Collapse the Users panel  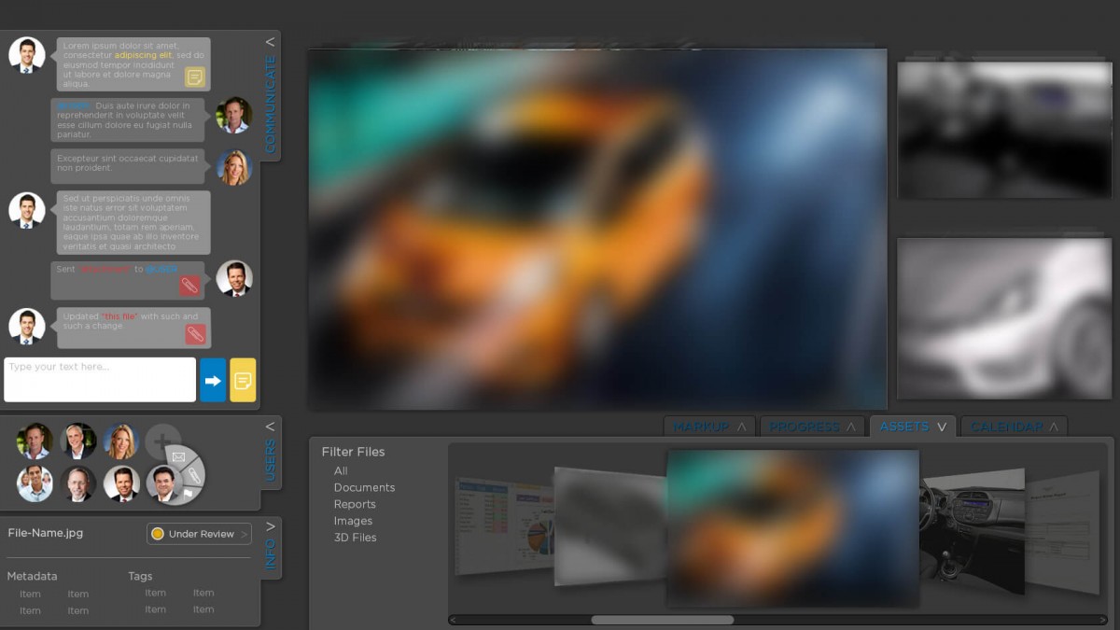click(x=270, y=427)
